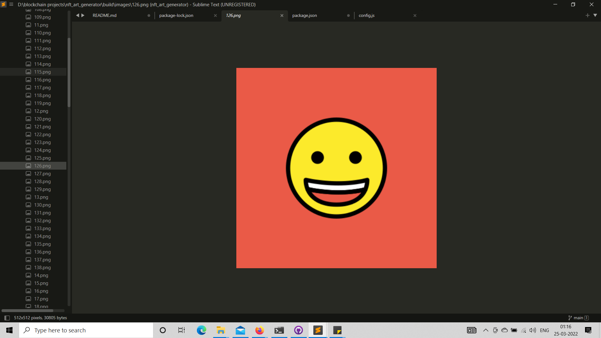The height and width of the screenshot is (338, 601).
Task: Click the tab history forward arrow
Action: (x=83, y=15)
